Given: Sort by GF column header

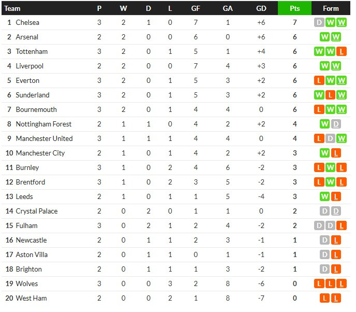Looking at the screenshot, I should point(196,8).
